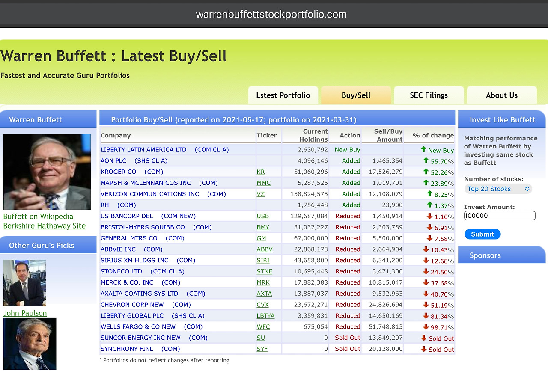
Task: Click the warrenbuffettstockportfolio.com address bar
Action: click(x=271, y=14)
